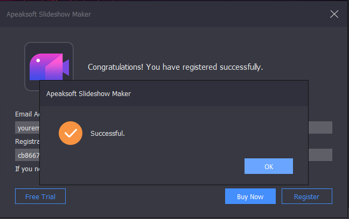The height and width of the screenshot is (219, 349).
Task: Click the main window title text
Action: (48, 14)
